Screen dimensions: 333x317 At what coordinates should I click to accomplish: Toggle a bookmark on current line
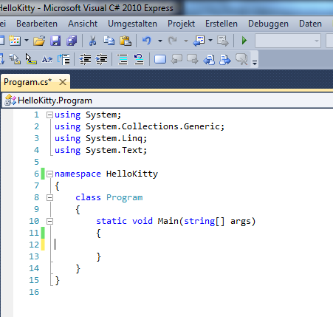160,59
